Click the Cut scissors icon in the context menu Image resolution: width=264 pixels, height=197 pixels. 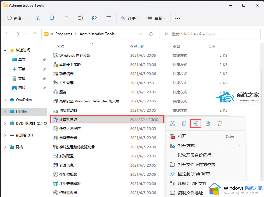[172, 123]
